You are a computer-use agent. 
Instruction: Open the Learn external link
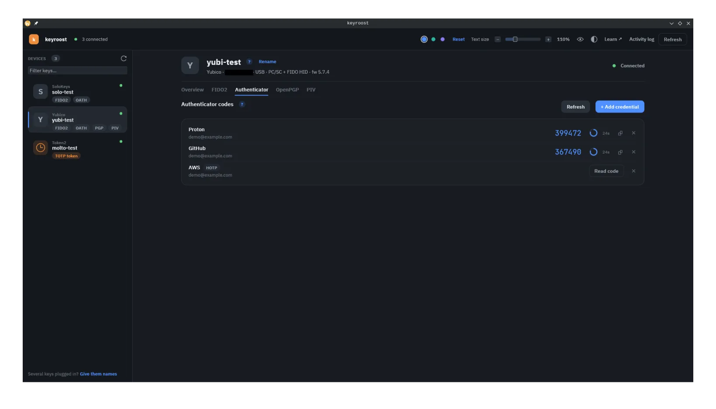click(613, 39)
